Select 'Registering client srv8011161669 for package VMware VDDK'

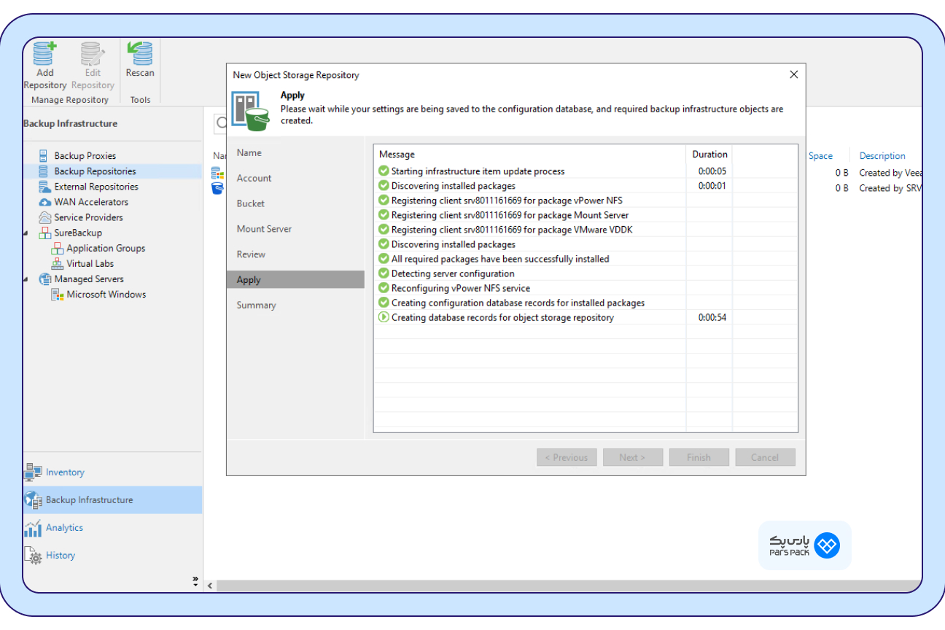pos(513,230)
